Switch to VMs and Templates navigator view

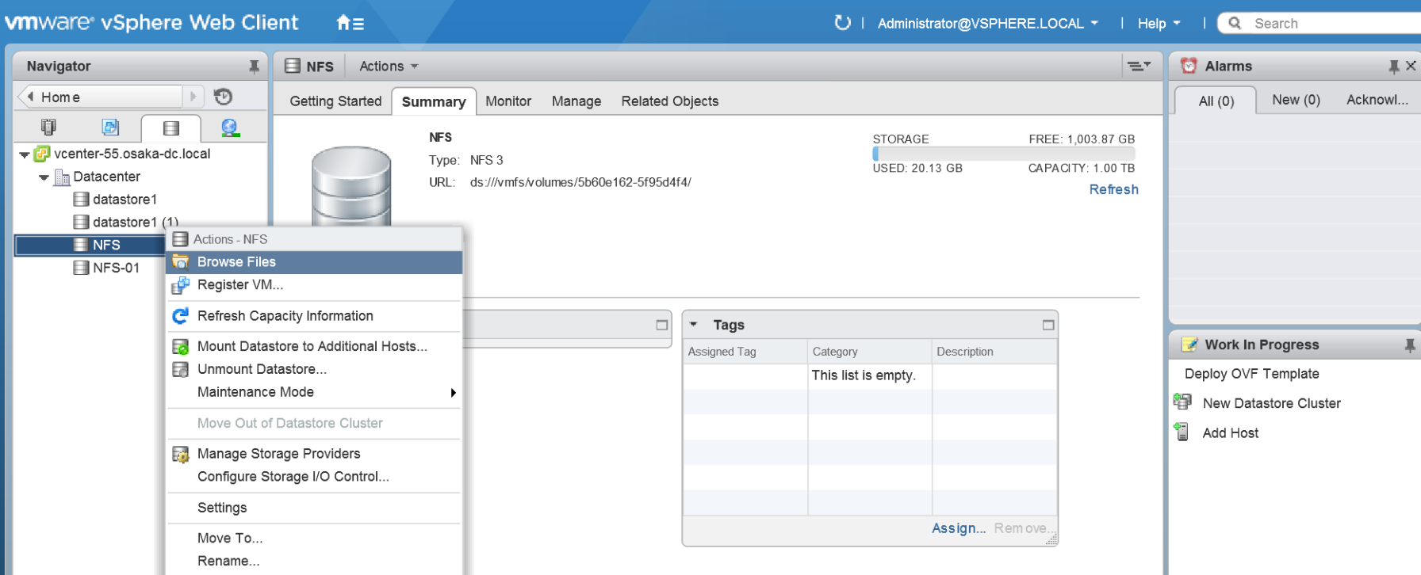110,128
